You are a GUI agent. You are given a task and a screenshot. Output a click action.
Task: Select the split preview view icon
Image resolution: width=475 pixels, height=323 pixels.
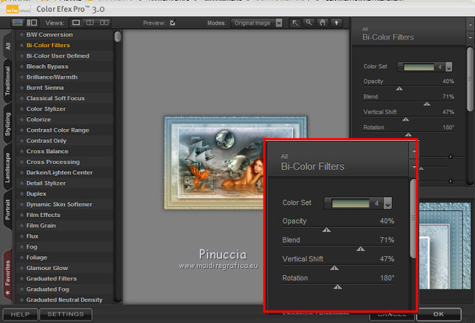point(90,22)
